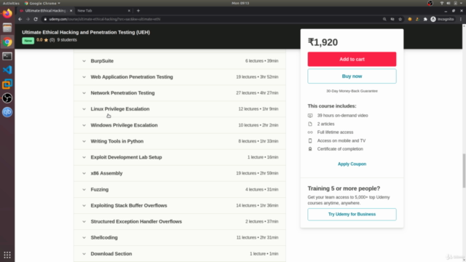Screen dimensions: 466x262
Task: Expand Network Penetration Testing chevron
Action: pyautogui.click(x=84, y=93)
